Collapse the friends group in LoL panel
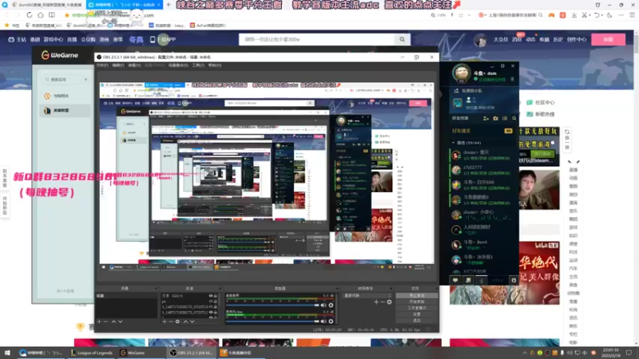Image resolution: width=639 pixels, height=359 pixels. pyautogui.click(x=453, y=143)
